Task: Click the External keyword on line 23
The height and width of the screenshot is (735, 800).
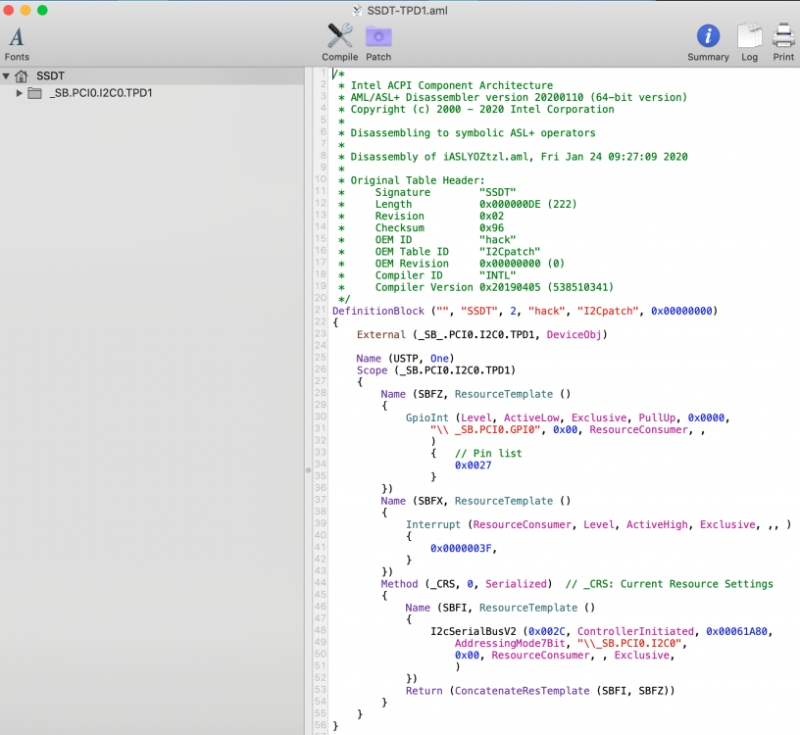Action: coord(381,334)
